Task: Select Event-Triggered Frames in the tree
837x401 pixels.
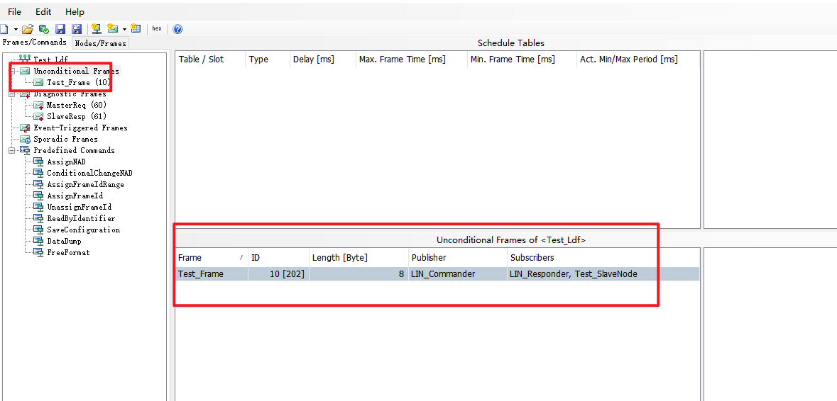Action: pyautogui.click(x=80, y=128)
